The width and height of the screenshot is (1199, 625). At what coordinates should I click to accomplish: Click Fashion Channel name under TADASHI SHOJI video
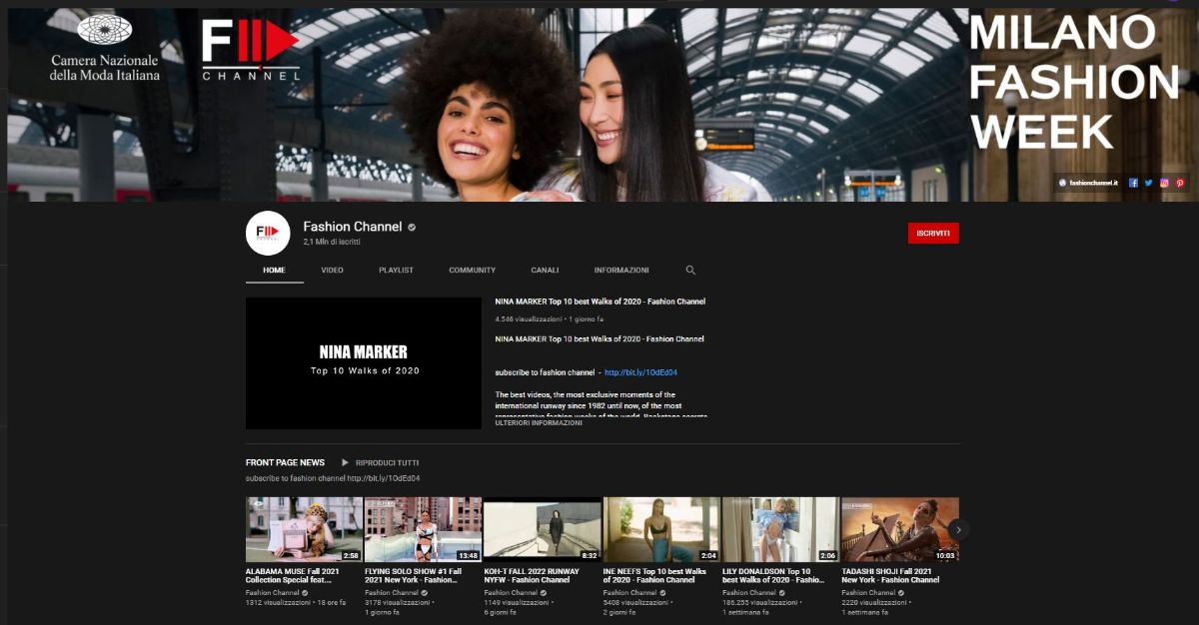click(867, 593)
